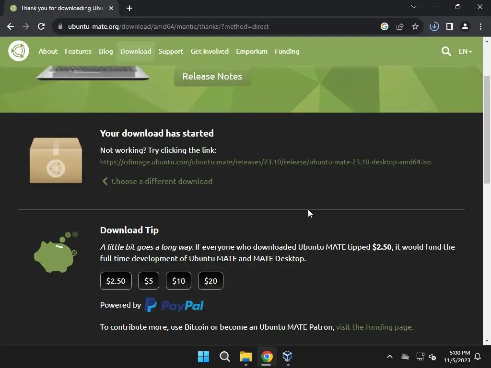Image resolution: width=491 pixels, height=368 pixels.
Task: Open the Chrome profile avatar
Action: click(x=465, y=27)
